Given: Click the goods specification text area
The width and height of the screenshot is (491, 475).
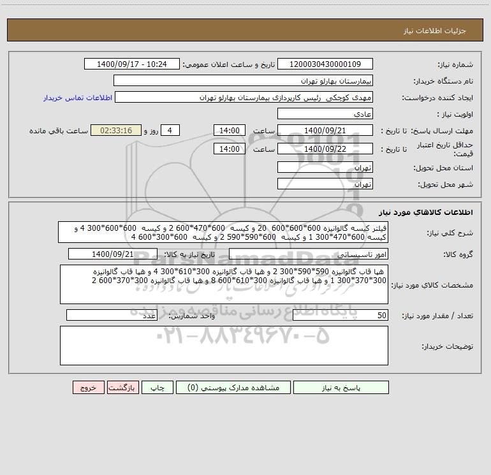Looking at the screenshot, I should click(x=224, y=284).
